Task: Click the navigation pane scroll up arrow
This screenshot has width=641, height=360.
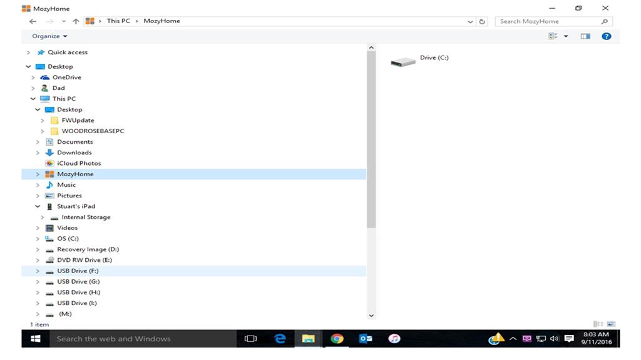Action: point(371,47)
